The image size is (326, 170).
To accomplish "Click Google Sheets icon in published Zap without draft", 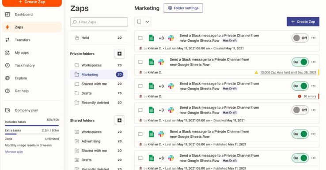I will point(152,134).
